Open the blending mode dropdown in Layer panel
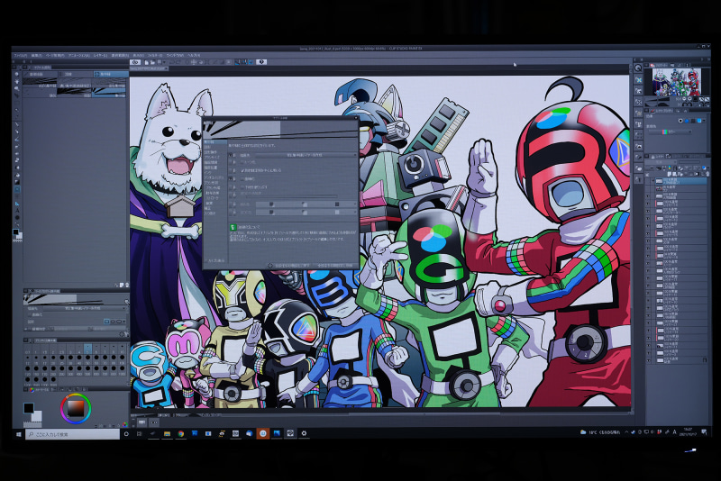 point(660,162)
